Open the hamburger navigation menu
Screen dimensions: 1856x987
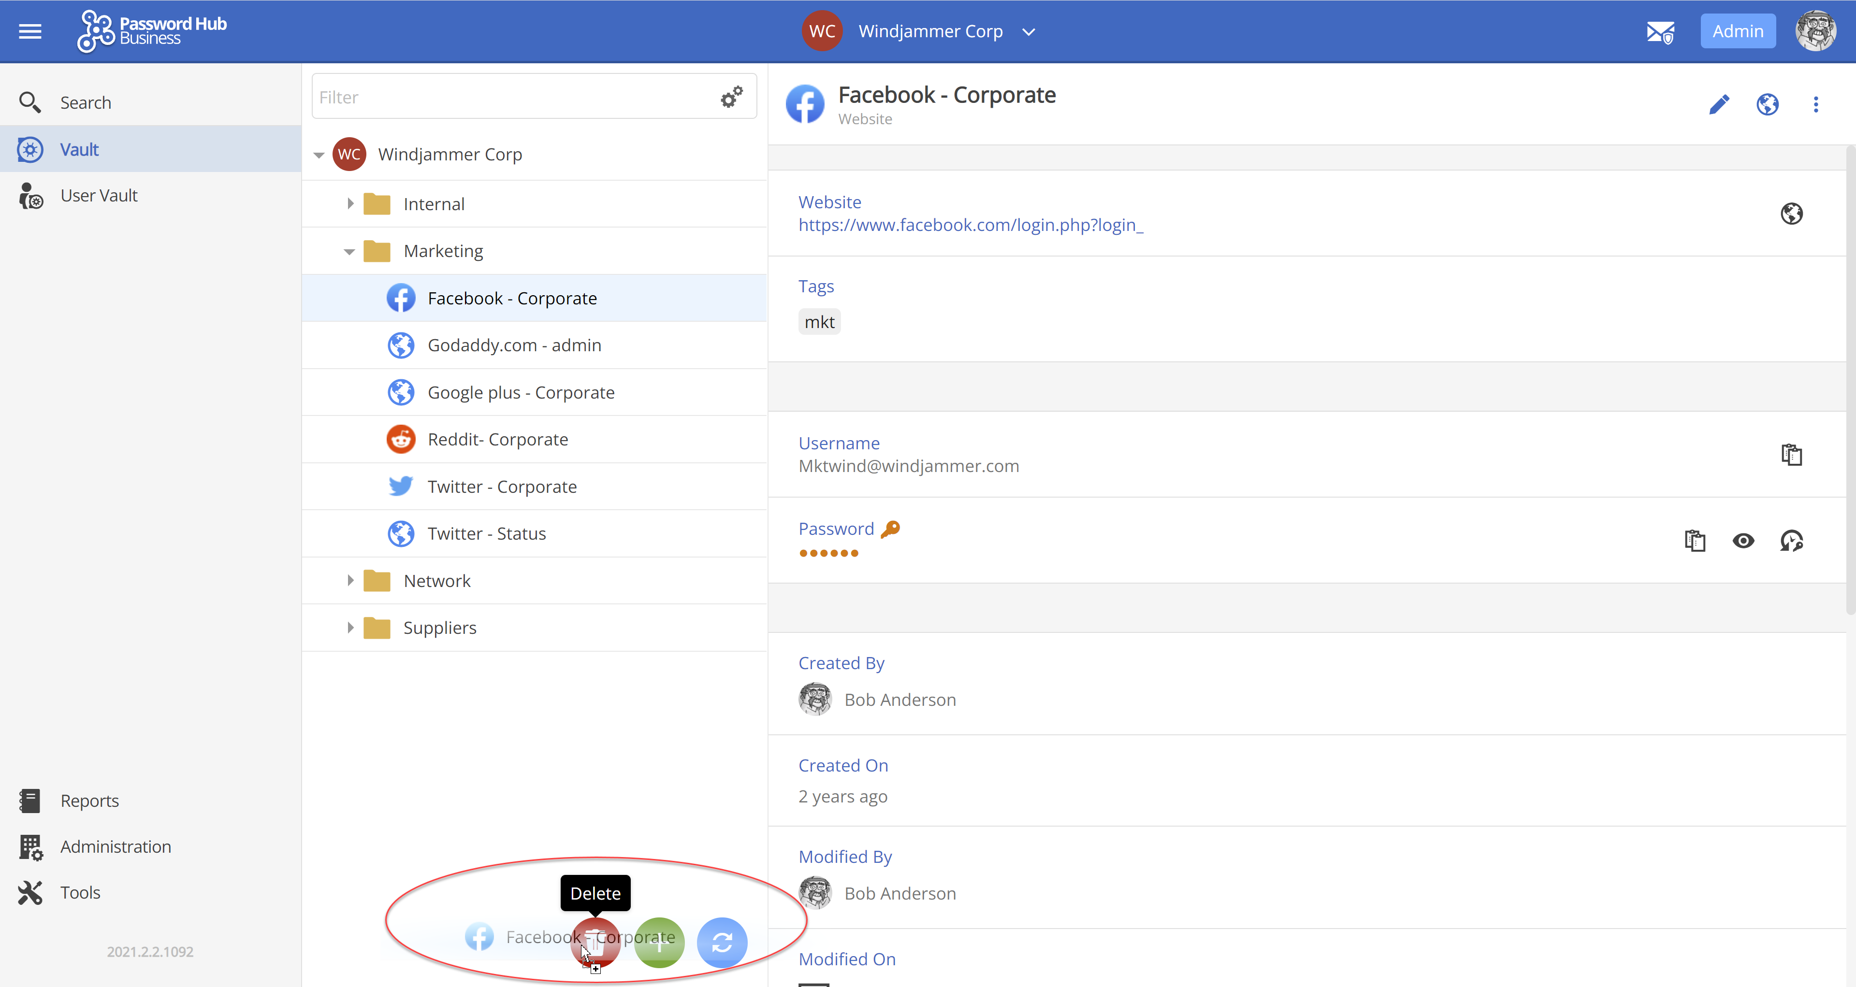coord(29,31)
